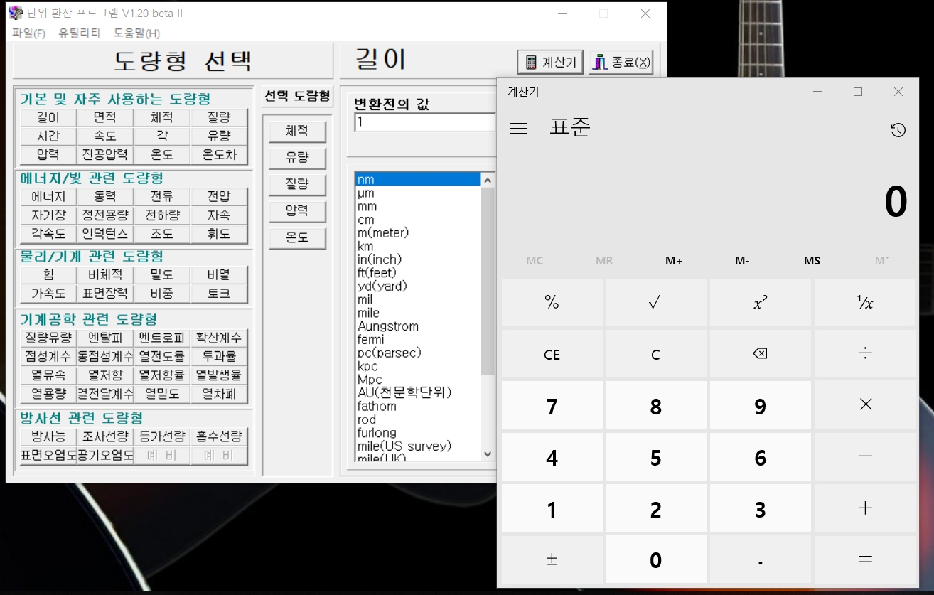Click the digit 4 key
Image resolution: width=934 pixels, height=595 pixels.
552,457
